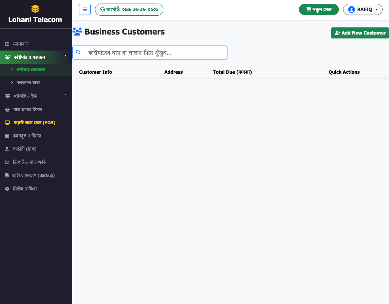389x304 pixels.
Task: Click the ড্যাশবোর্ড grid icon
Action: point(7,44)
